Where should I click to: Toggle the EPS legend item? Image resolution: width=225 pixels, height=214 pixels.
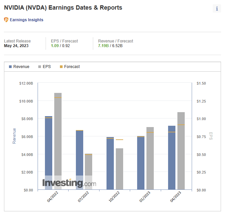coord(45,67)
